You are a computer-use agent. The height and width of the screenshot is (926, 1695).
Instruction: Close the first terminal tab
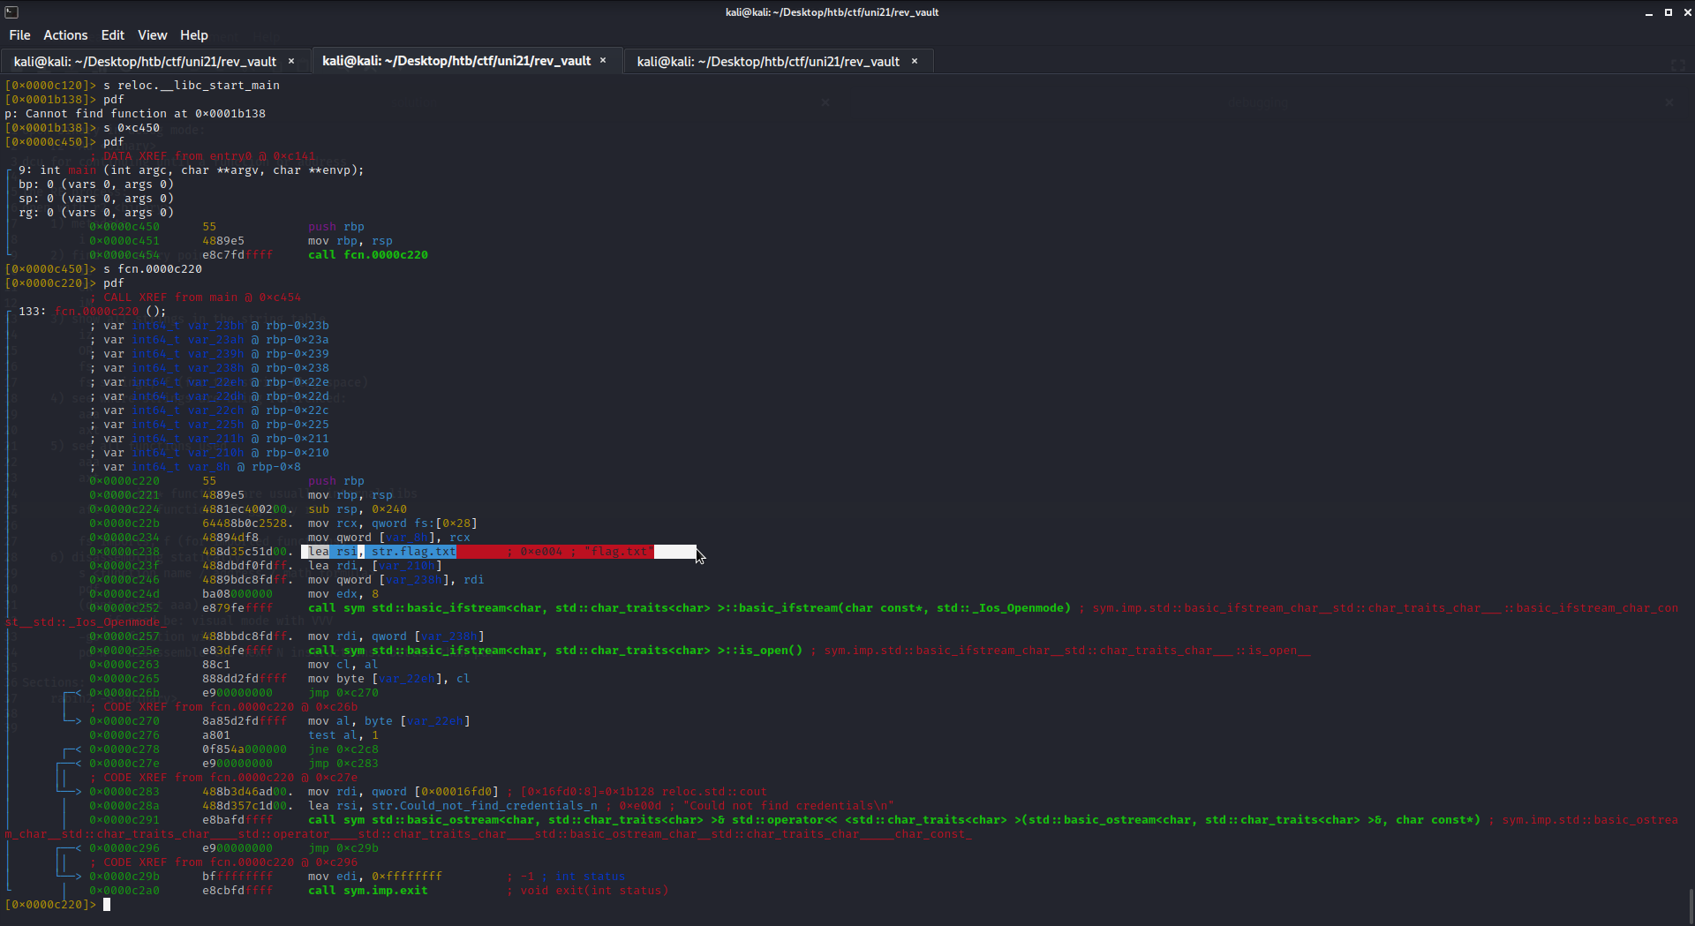[x=291, y=61]
